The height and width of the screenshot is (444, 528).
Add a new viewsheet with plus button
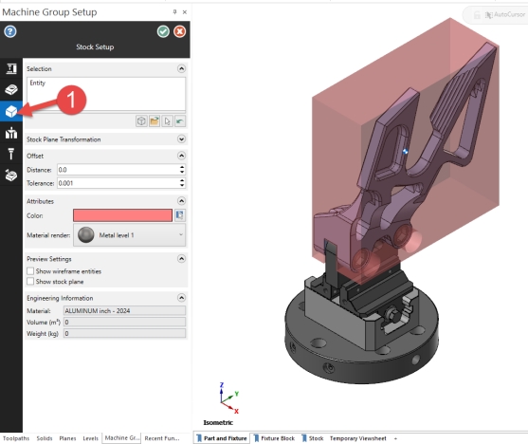(395, 438)
